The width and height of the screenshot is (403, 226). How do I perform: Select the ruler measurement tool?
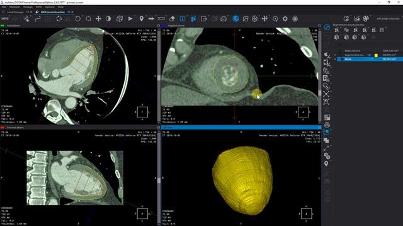[161, 18]
